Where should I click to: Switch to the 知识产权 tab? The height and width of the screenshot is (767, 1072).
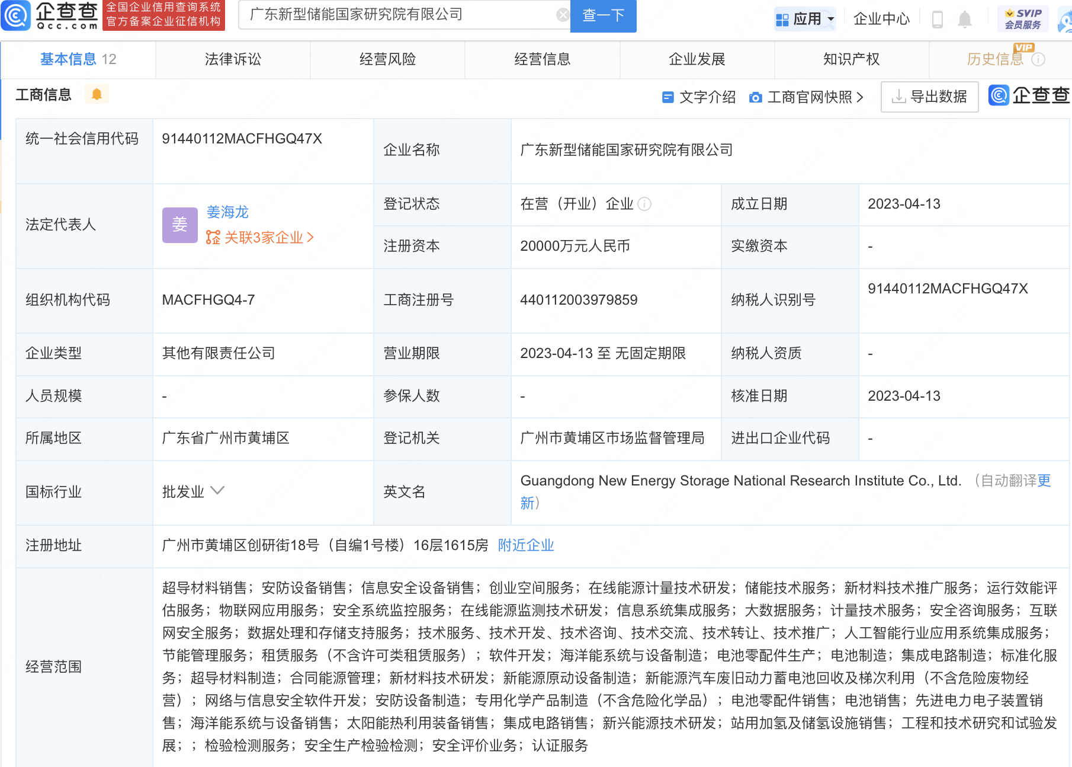click(x=851, y=59)
